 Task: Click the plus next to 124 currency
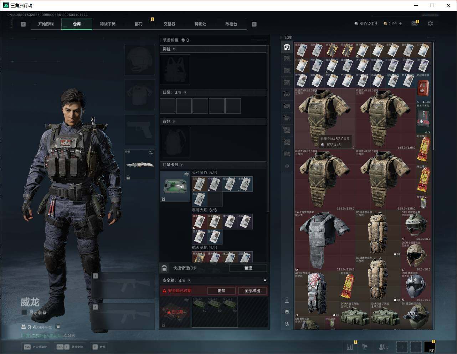(x=400, y=24)
